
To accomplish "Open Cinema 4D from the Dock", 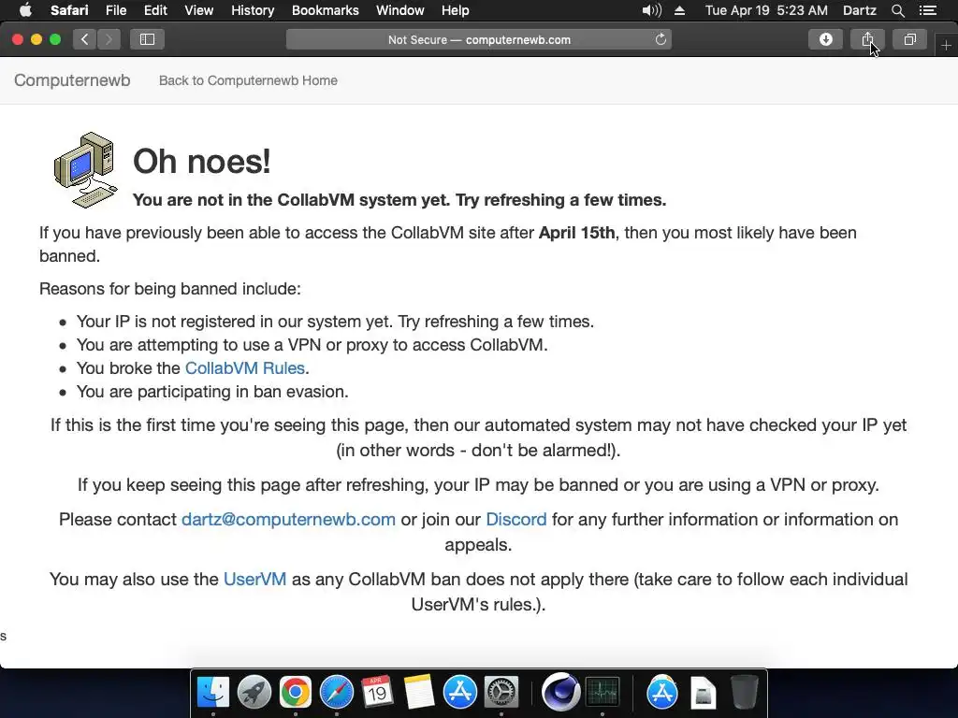I will pos(560,693).
